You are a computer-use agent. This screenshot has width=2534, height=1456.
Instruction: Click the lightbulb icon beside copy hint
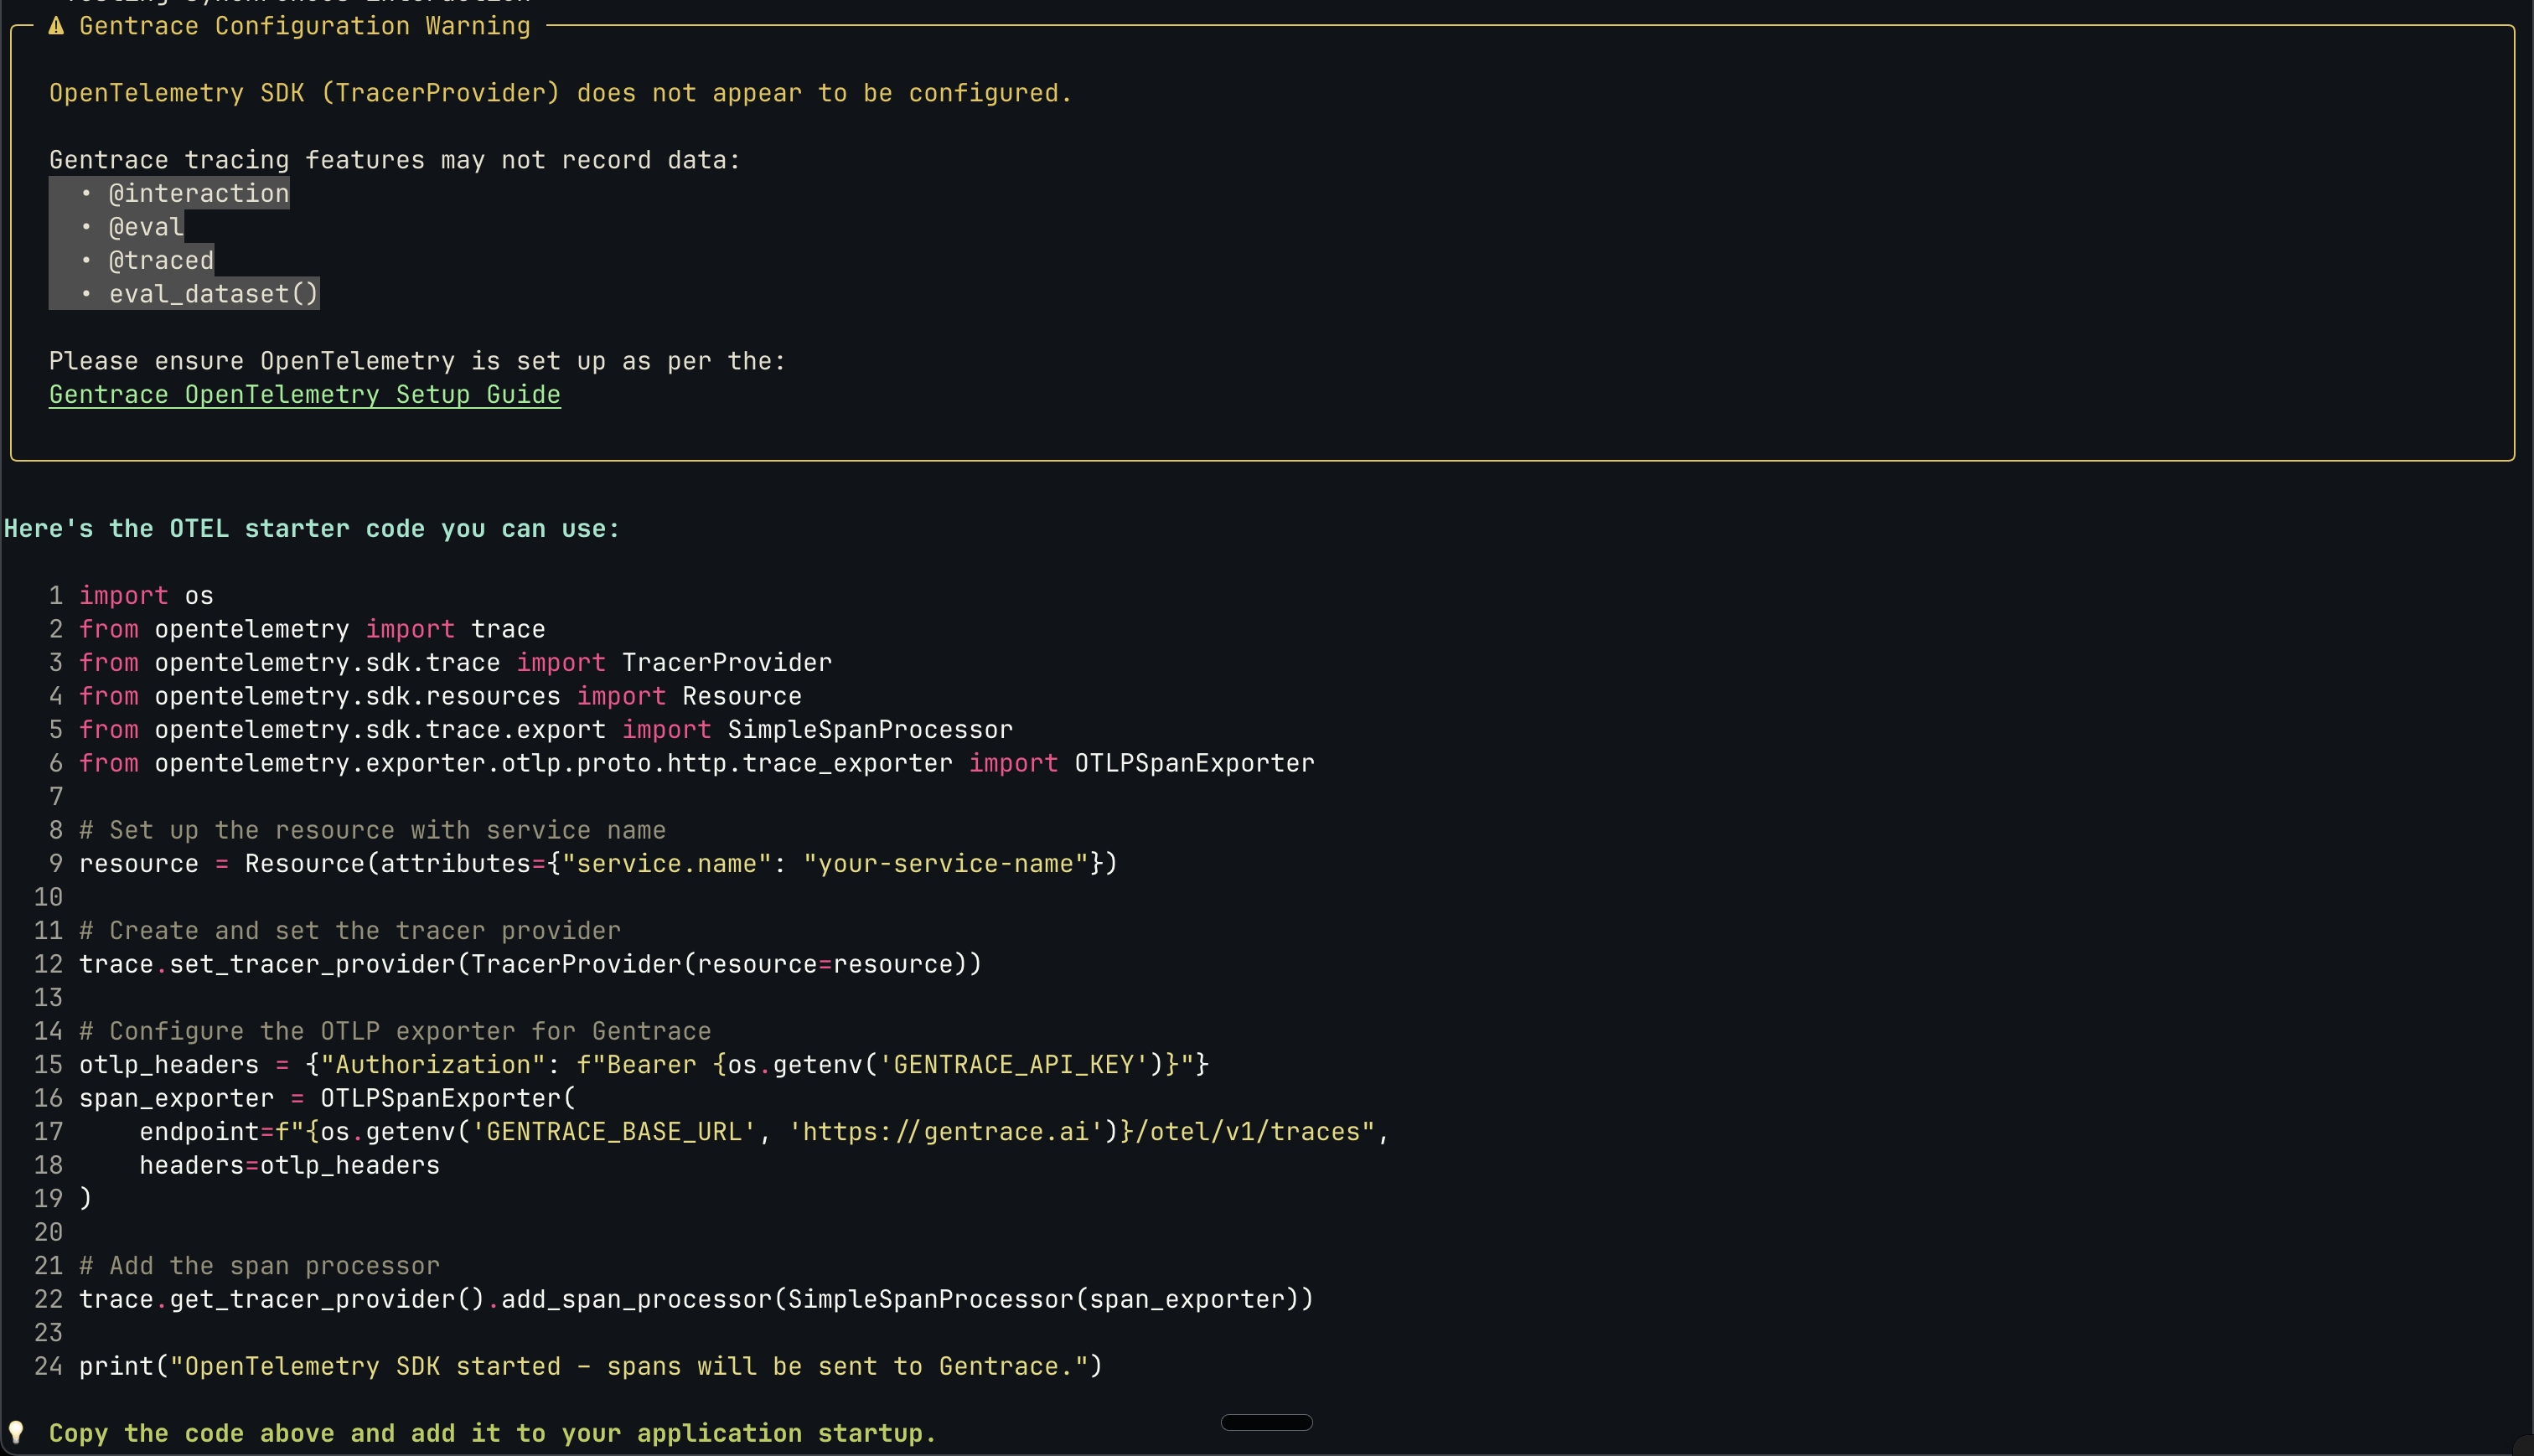tap(16, 1432)
